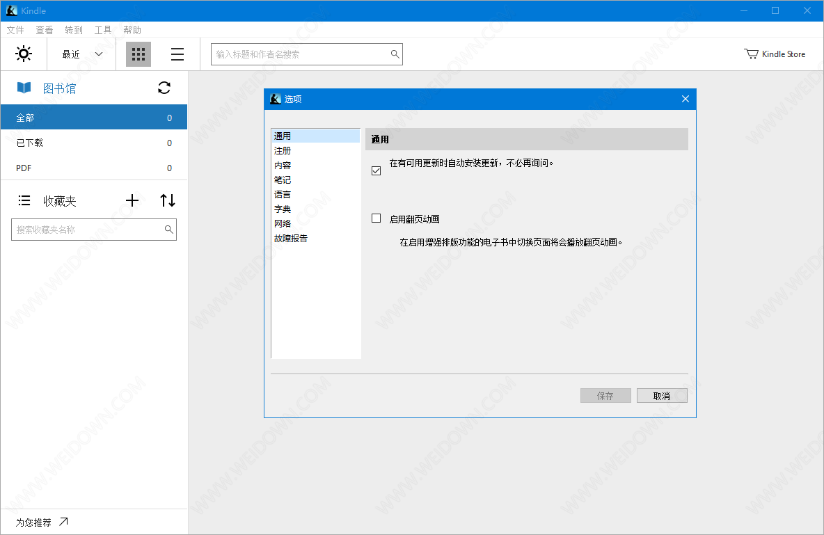This screenshot has height=535, width=824.
Task: Add a new collection with plus icon
Action: pyautogui.click(x=132, y=200)
